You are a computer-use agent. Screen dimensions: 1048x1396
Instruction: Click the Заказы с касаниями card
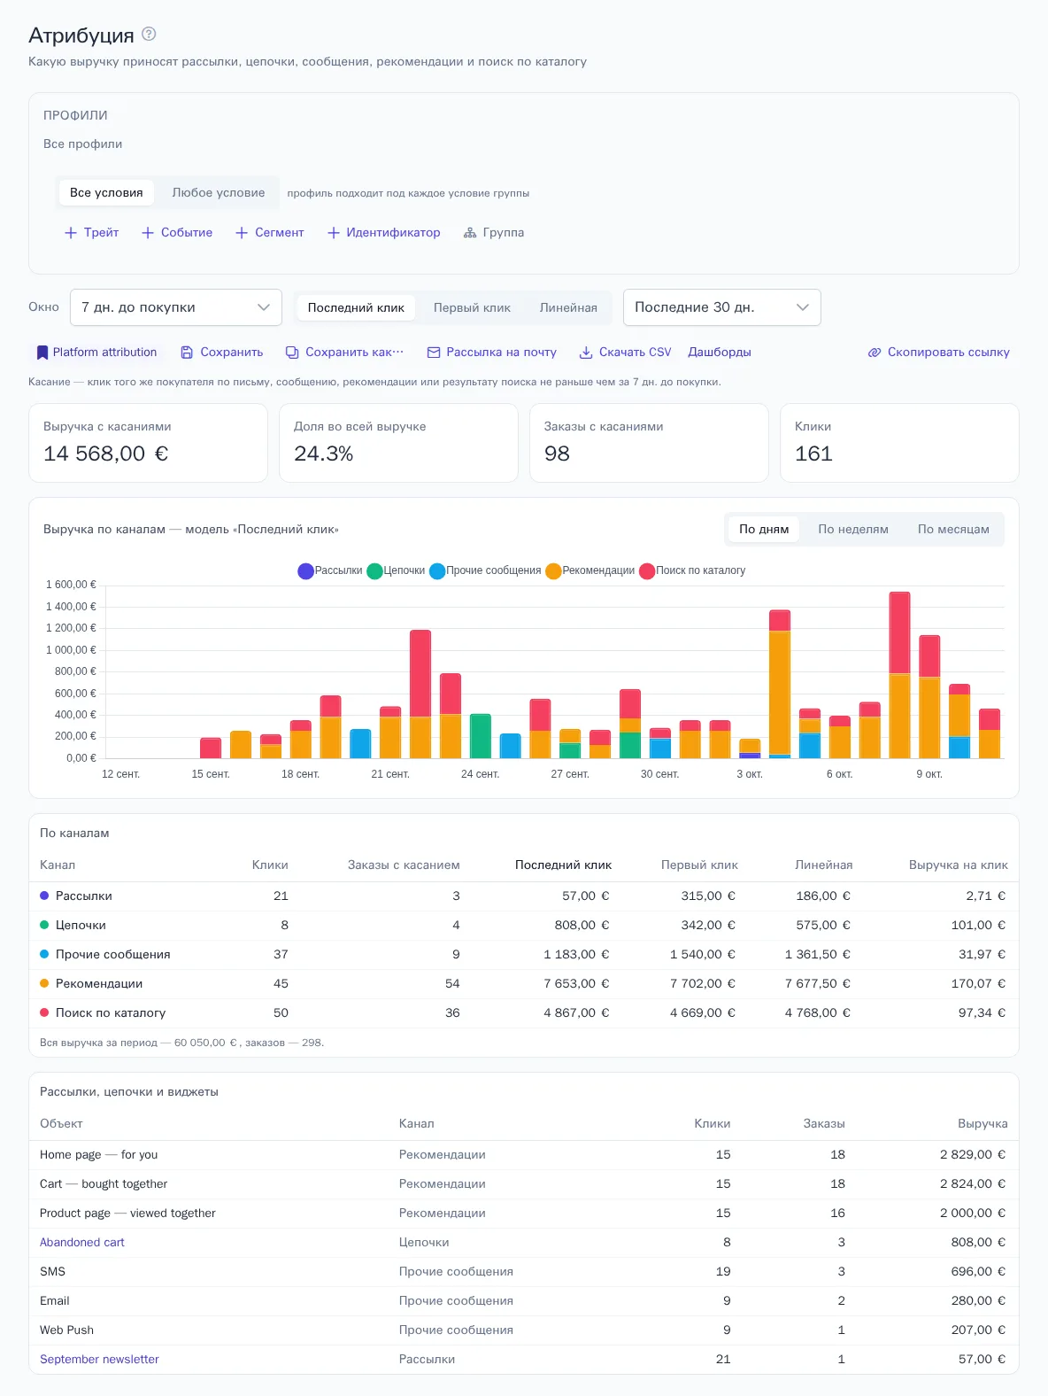tap(649, 443)
